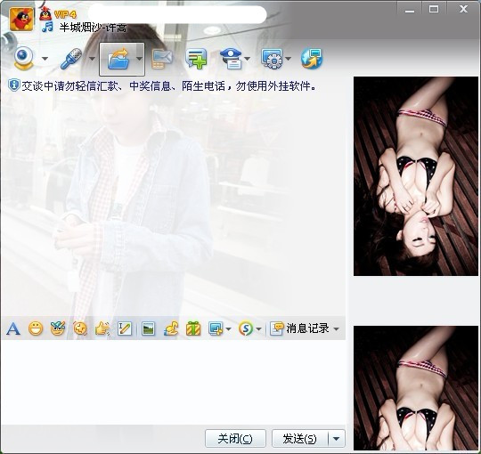Viewport: 481px width, 454px height.
Task: Click the Sogou S search icon
Action: [x=246, y=328]
